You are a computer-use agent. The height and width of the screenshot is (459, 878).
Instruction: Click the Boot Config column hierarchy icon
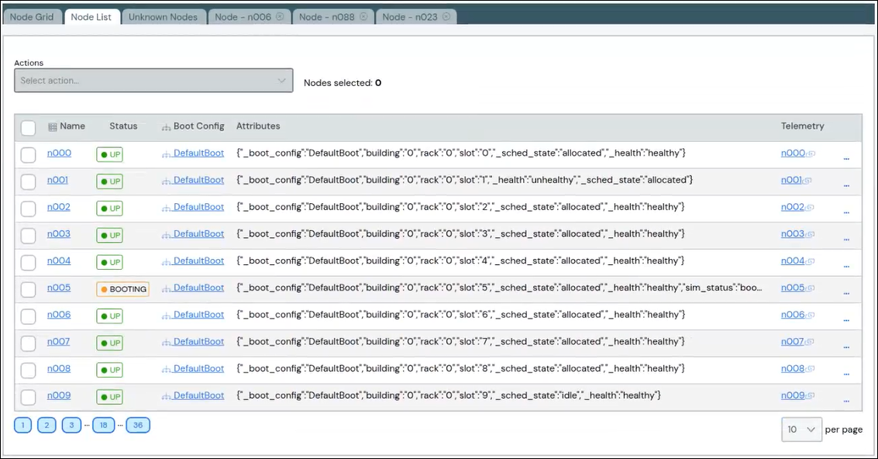pos(166,126)
